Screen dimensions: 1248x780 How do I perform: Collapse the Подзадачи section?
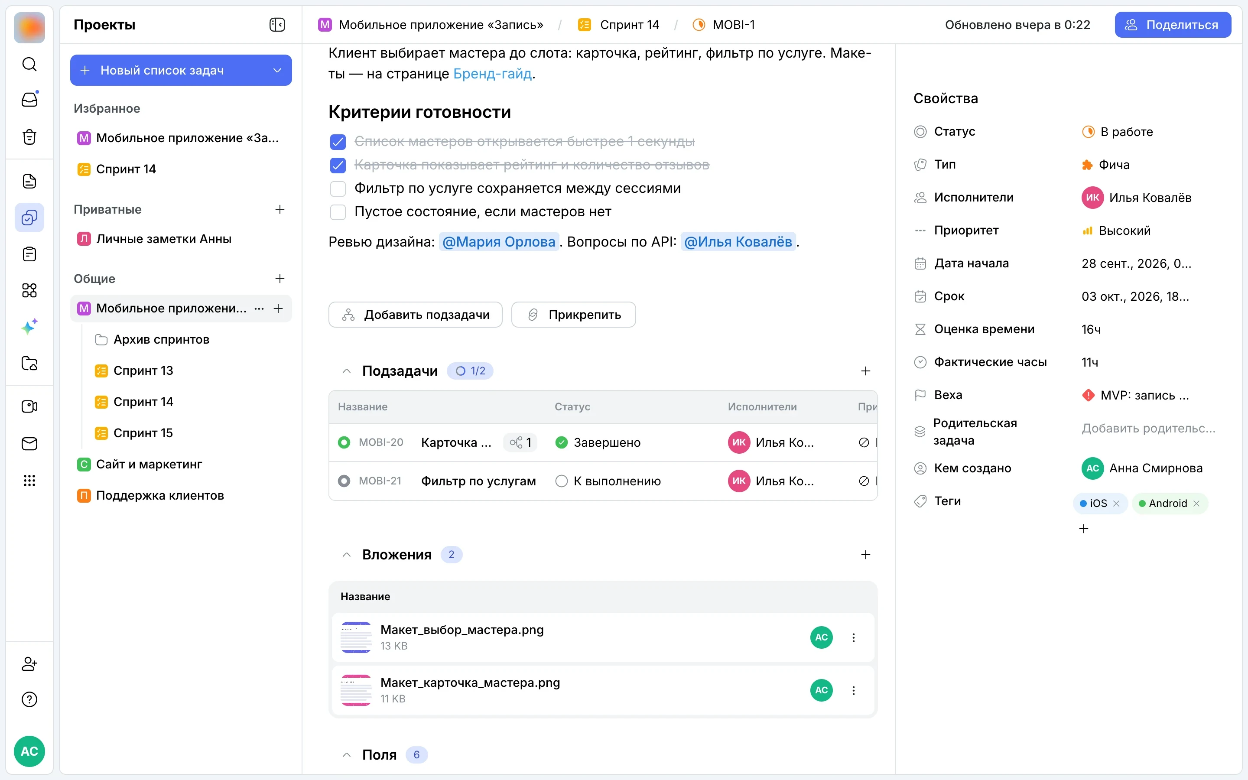click(347, 371)
